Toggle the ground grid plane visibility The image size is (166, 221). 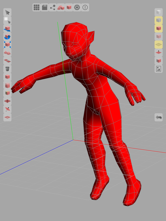tap(159, 45)
